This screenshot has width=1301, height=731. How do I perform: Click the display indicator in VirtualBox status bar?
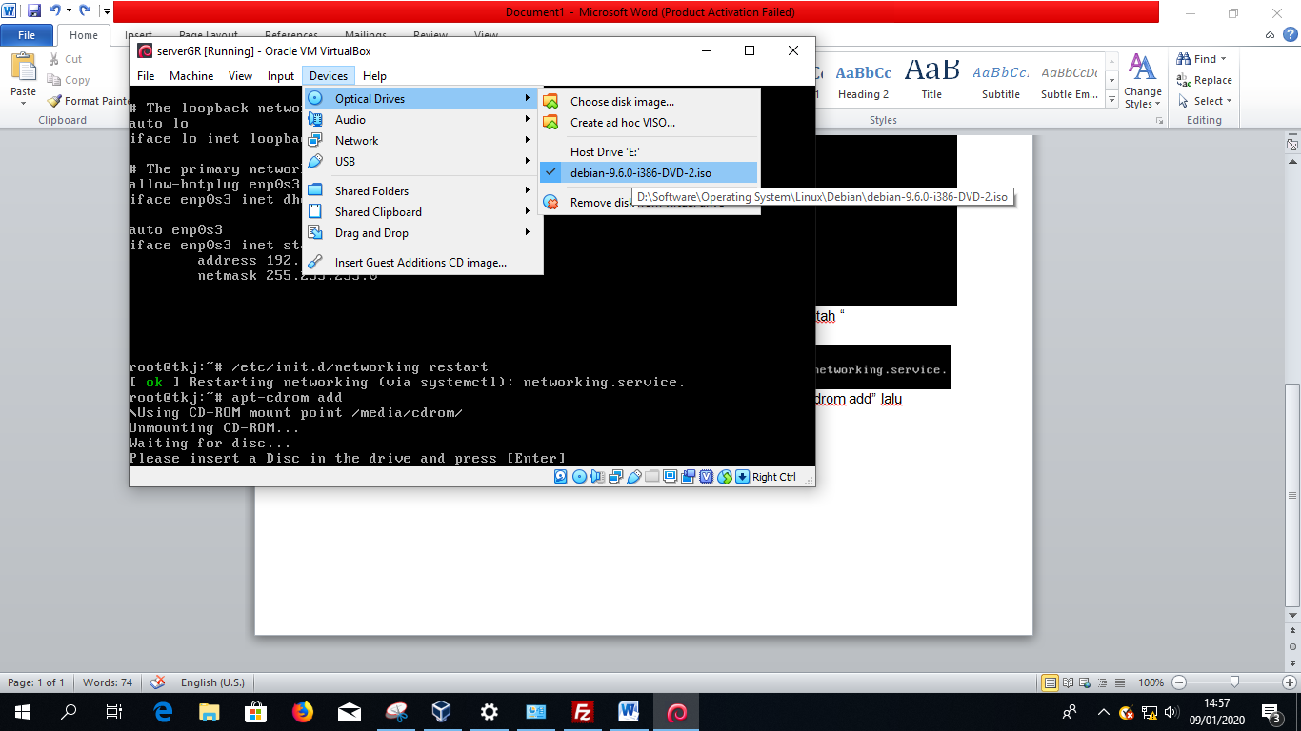[x=670, y=477]
